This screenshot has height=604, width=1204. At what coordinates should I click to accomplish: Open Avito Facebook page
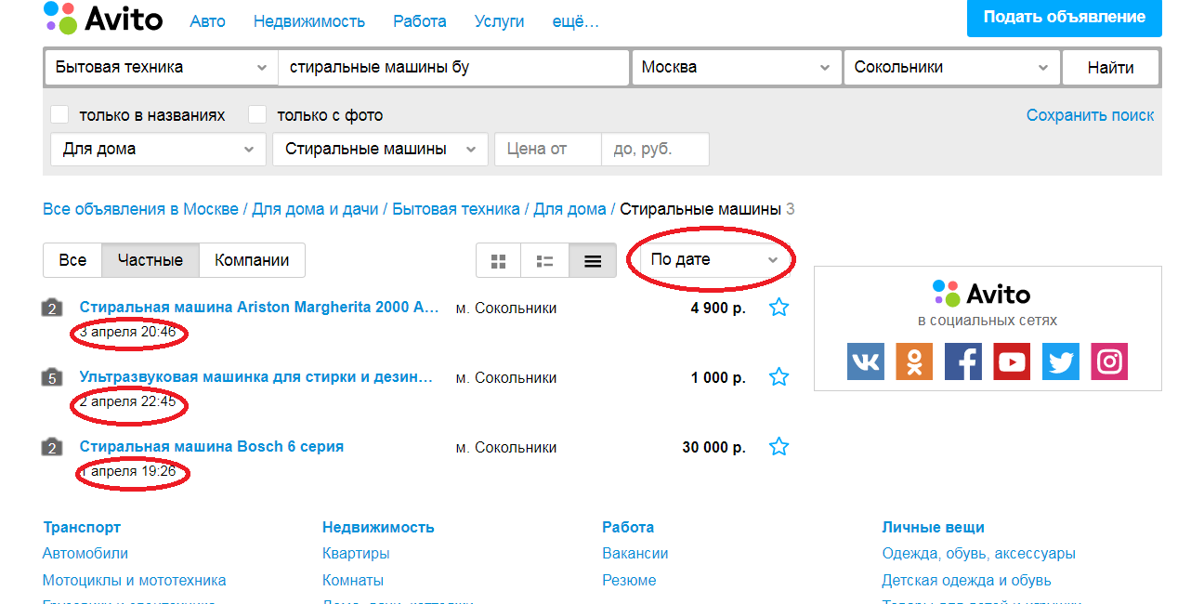click(963, 361)
